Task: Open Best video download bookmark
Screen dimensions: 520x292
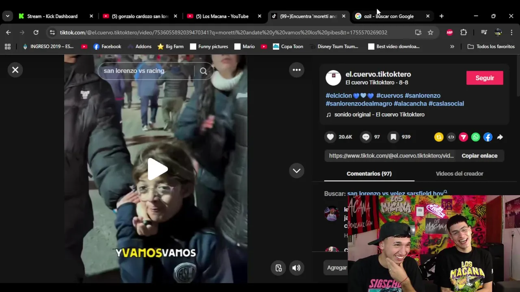Action: coord(394,47)
